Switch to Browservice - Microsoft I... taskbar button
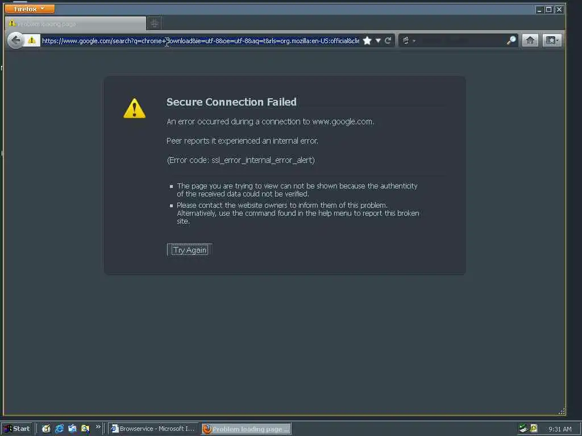 click(x=153, y=429)
